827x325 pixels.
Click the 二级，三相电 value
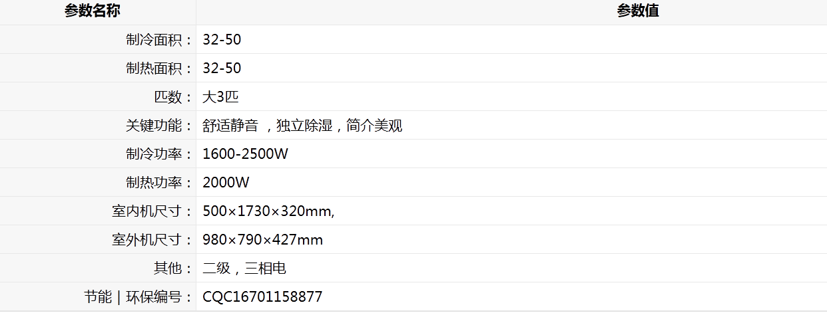[x=244, y=269]
